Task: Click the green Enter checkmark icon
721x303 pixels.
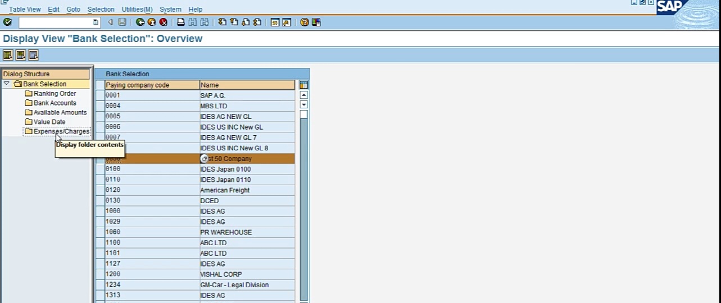Action: pos(7,22)
